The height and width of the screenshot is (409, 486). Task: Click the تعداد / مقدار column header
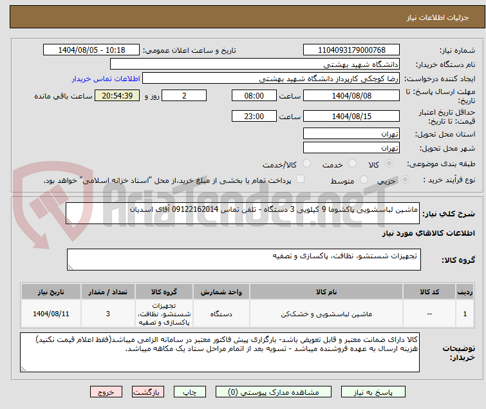[108, 292]
